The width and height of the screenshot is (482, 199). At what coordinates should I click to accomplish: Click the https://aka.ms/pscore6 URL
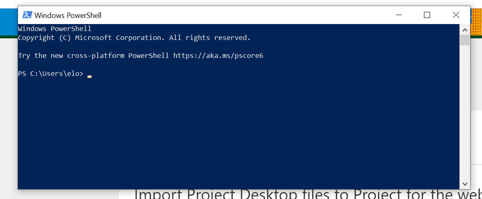(218, 56)
